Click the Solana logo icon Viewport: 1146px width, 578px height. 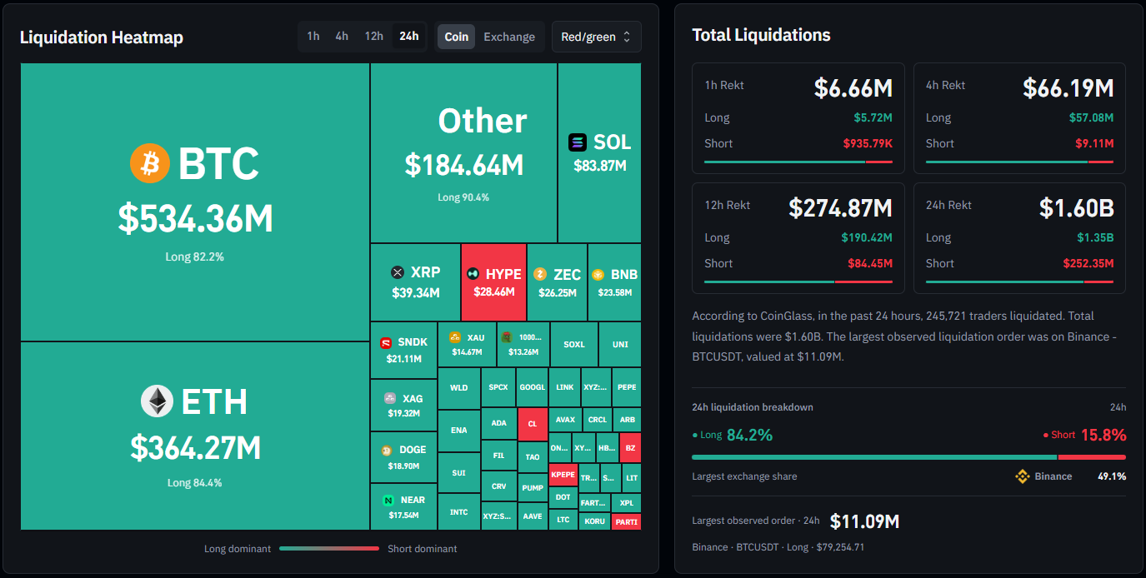[578, 142]
